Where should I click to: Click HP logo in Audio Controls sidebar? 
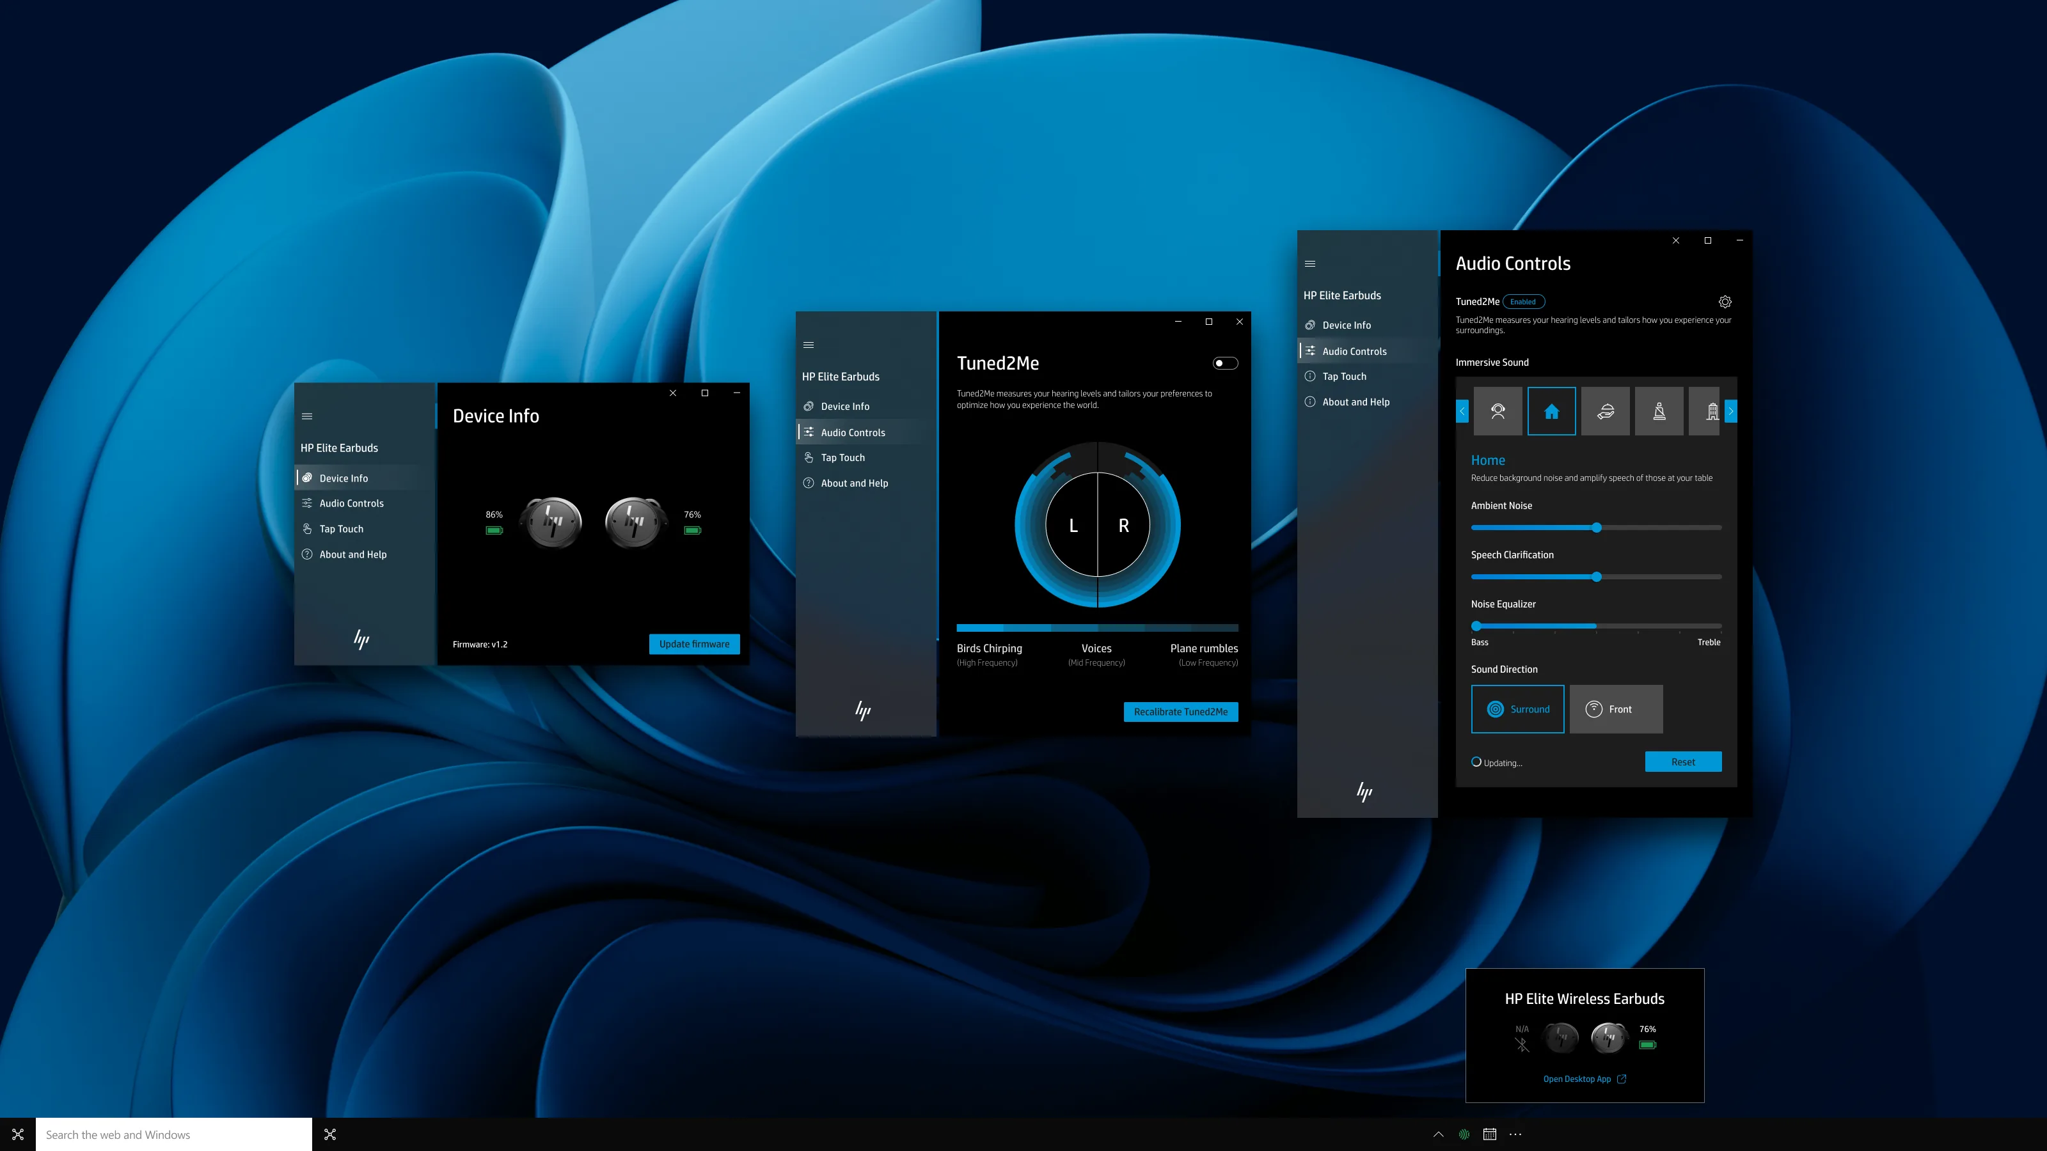pos(1364,791)
